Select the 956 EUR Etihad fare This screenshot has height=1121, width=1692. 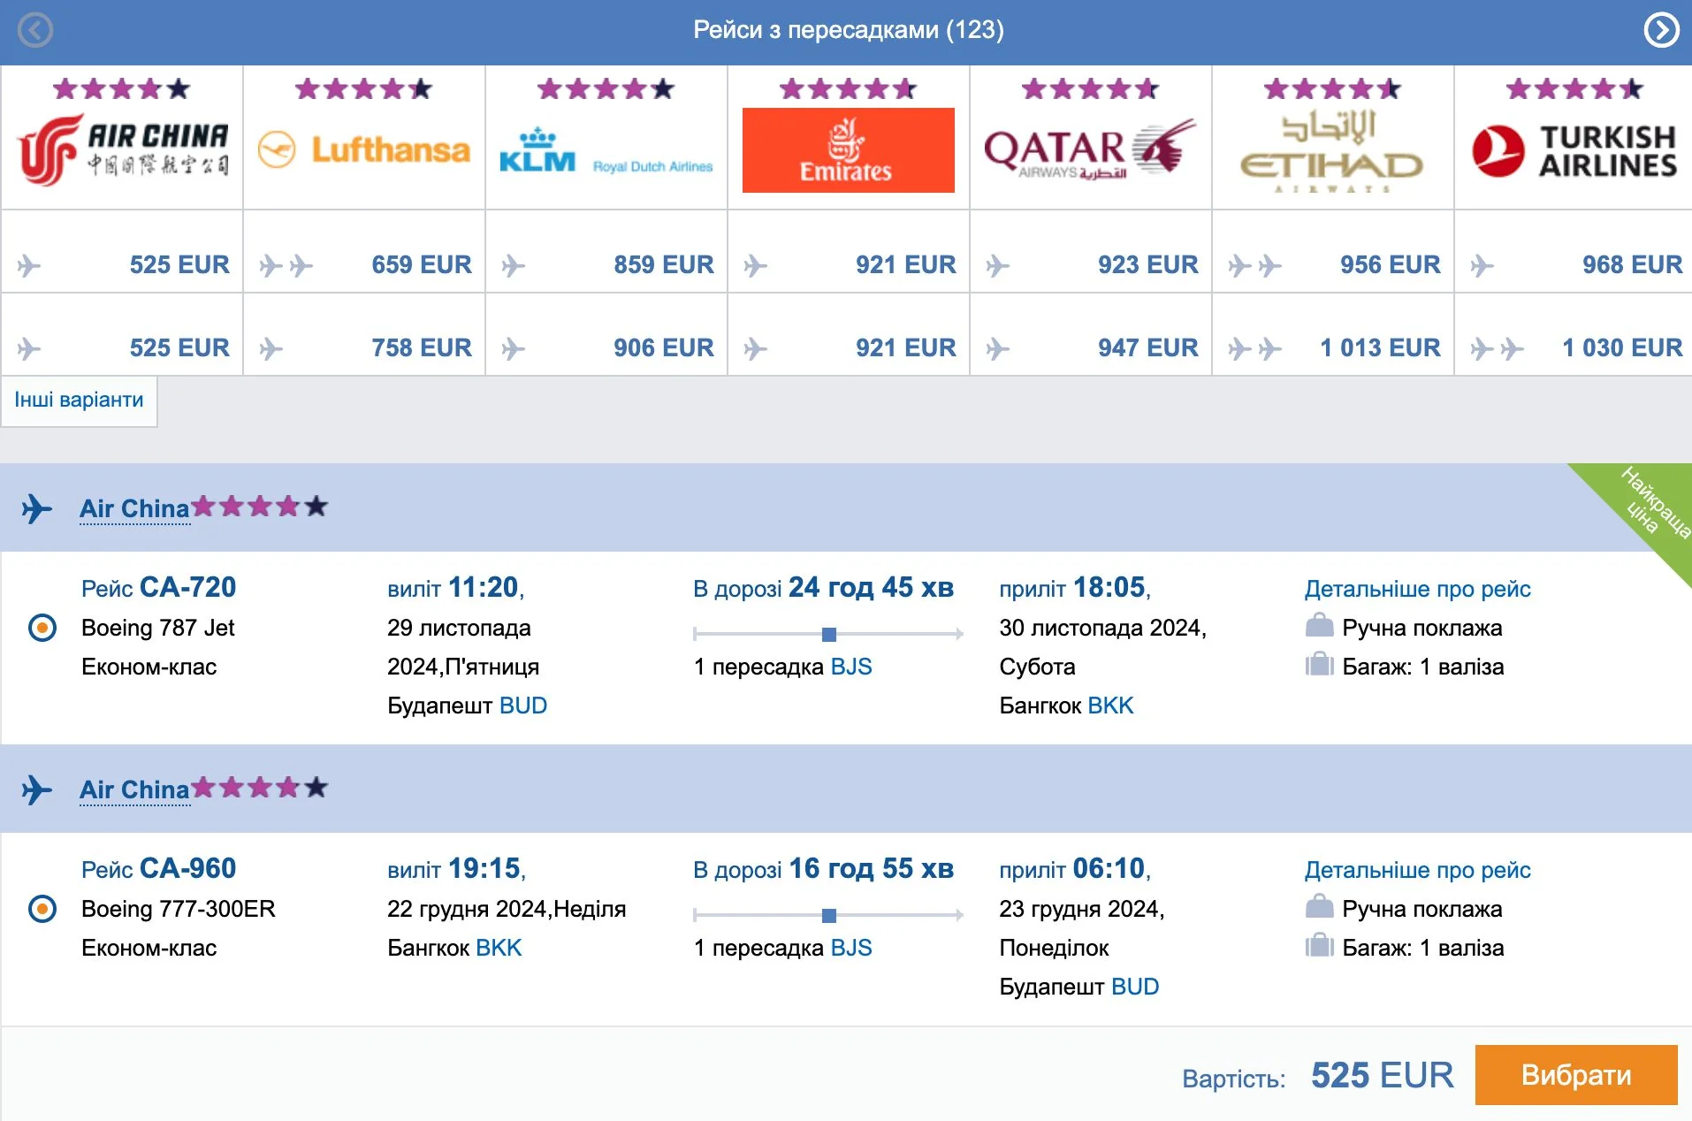pyautogui.click(x=1390, y=264)
